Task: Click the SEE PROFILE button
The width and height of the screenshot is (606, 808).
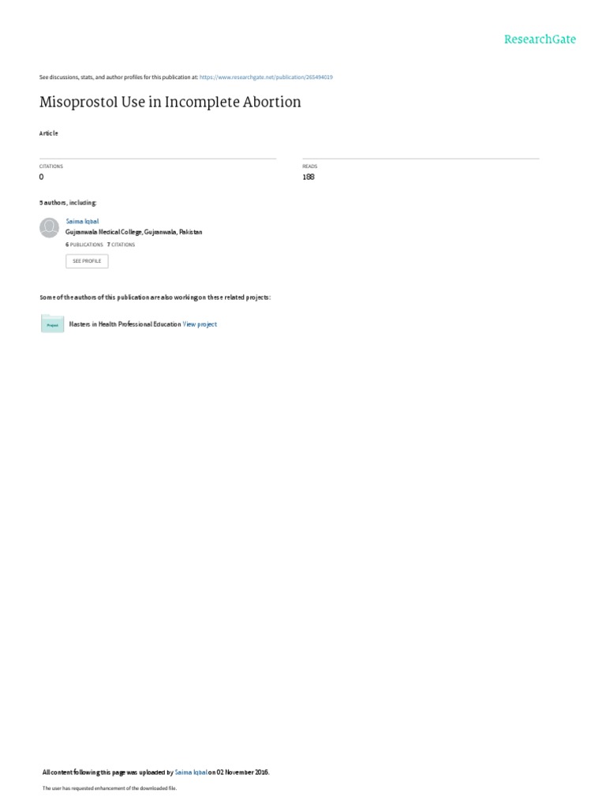Action: click(87, 261)
